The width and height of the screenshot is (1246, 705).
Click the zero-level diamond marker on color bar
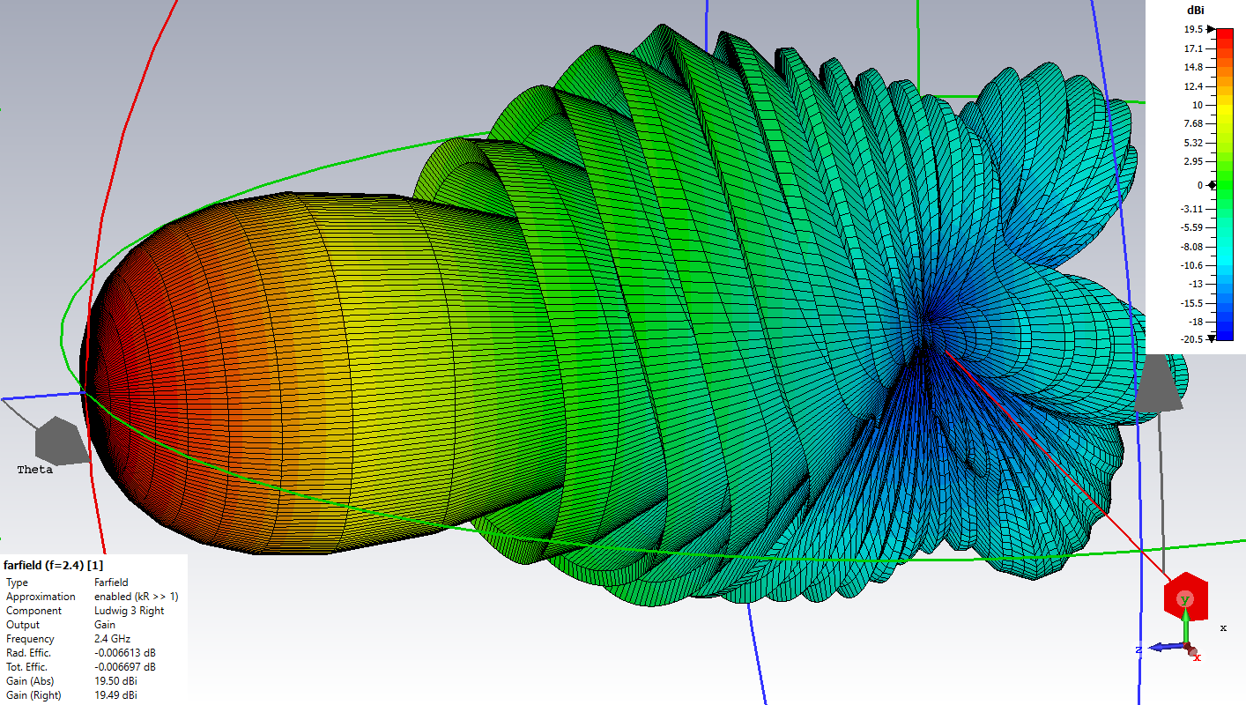coord(1212,185)
